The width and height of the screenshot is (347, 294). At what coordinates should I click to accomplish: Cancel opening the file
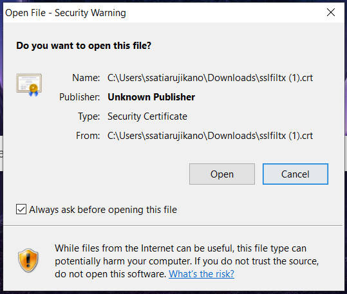click(x=295, y=174)
